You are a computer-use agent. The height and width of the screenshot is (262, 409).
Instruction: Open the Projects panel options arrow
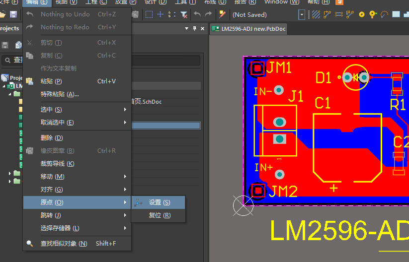187,29
